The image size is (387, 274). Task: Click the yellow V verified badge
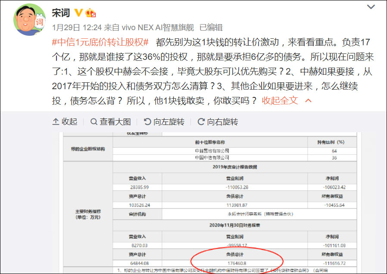(x=78, y=13)
